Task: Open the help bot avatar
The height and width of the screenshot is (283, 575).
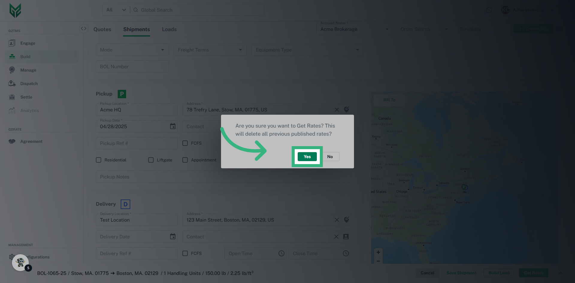Action: [x=20, y=263]
